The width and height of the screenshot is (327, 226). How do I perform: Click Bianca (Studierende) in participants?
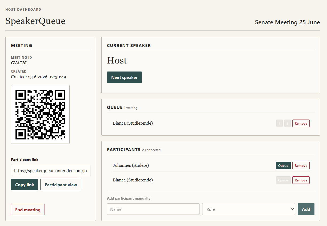click(133, 180)
